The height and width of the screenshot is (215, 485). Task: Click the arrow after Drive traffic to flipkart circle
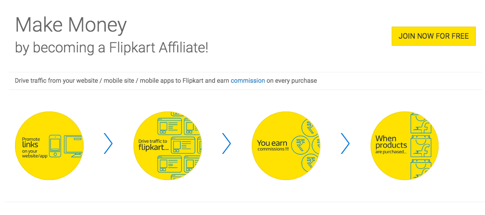[x=226, y=143]
